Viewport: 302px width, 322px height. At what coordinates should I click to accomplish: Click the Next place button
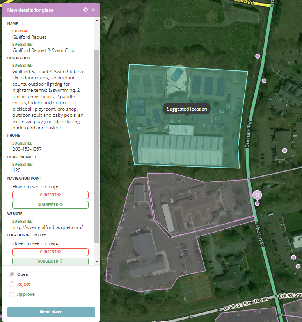51,312
